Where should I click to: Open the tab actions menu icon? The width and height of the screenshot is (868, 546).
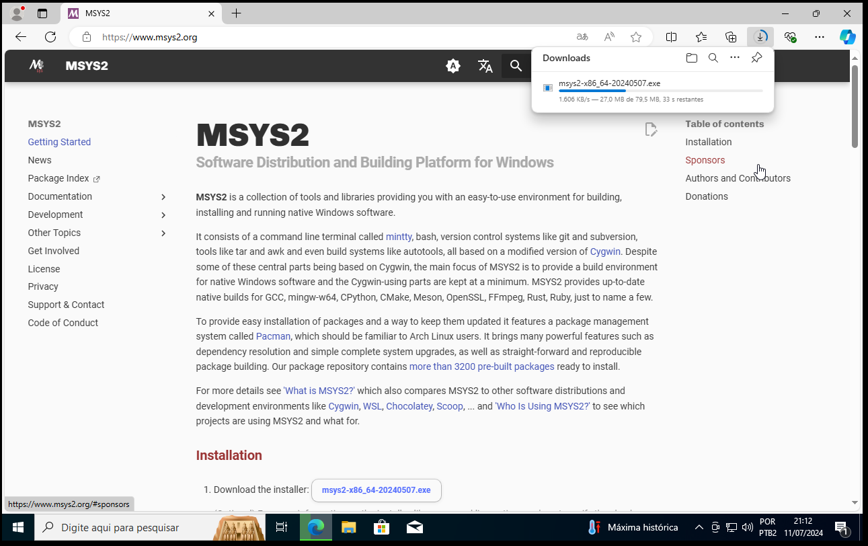pos(42,13)
